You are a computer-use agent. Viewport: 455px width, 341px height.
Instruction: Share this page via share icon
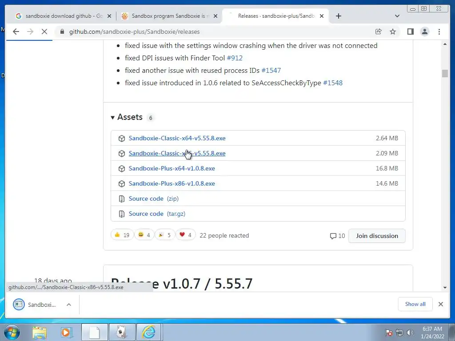(378, 32)
